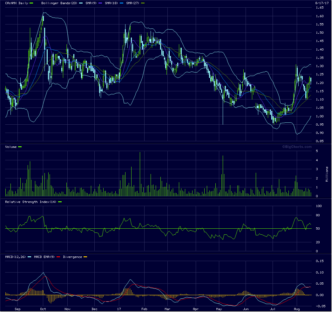The height and width of the screenshot is (312, 332).
Task: Click the '1.65' price axis value
Action: (x=320, y=8)
